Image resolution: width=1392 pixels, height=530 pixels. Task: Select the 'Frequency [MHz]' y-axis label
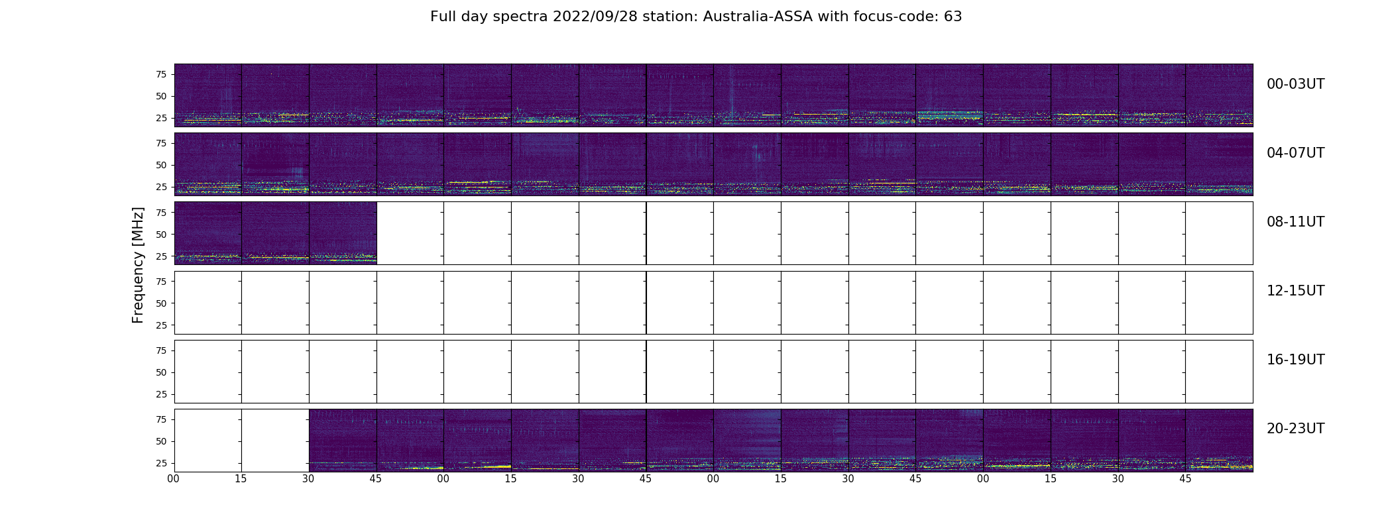click(x=138, y=265)
